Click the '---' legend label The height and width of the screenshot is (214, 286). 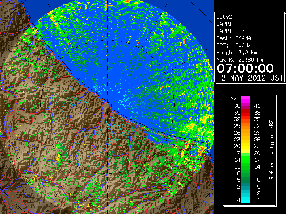click(256, 99)
